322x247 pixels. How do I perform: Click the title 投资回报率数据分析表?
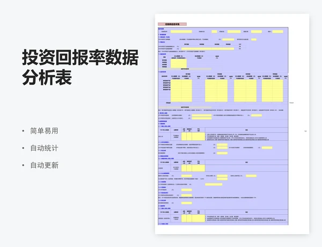(80, 67)
